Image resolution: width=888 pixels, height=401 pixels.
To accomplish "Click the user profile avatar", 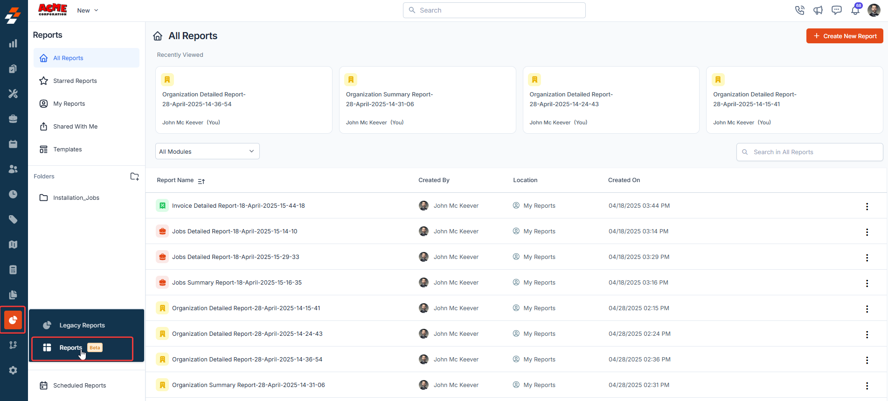I will click(874, 10).
